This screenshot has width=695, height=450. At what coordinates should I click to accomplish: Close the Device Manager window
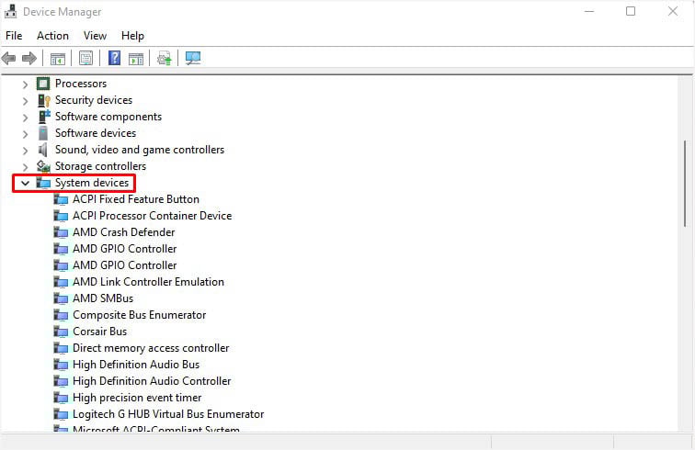pos(672,12)
